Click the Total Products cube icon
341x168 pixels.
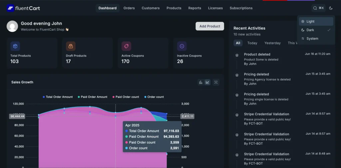pyautogui.click(x=15, y=46)
